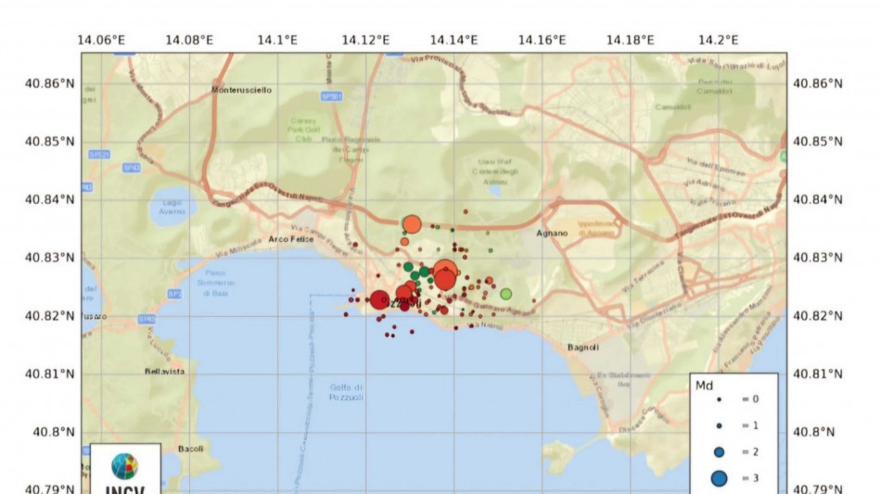Image resolution: width=881 pixels, height=494 pixels.
Task: Click the right-axis 40.83°N latitude label
Action: click(x=818, y=258)
